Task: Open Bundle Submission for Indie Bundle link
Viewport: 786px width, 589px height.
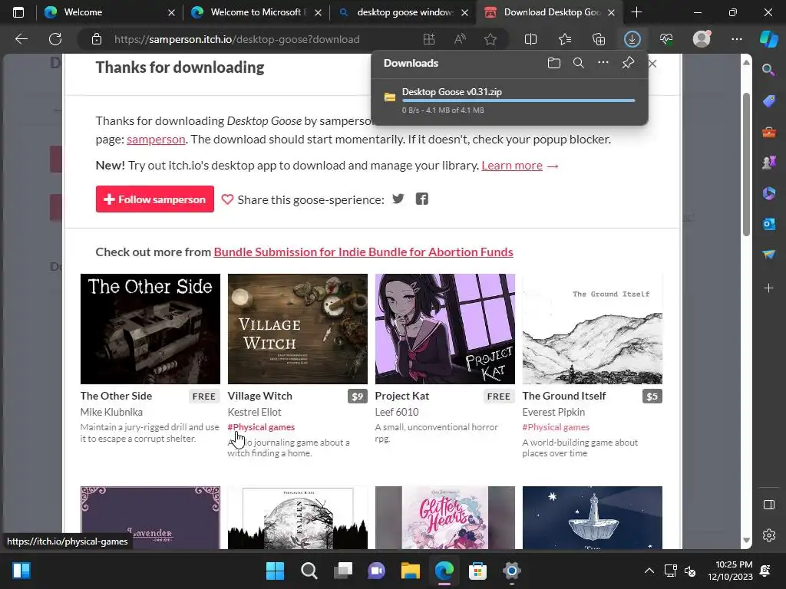Action: click(363, 252)
